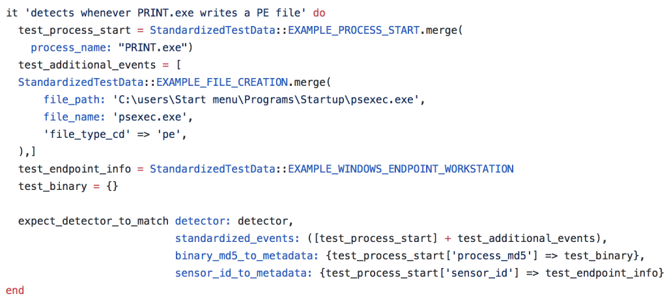Click the EXAMPLE_WINDOWS_ENDPOINT_WORKSTATION constant

pos(401,168)
